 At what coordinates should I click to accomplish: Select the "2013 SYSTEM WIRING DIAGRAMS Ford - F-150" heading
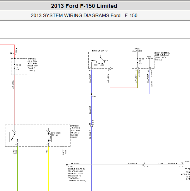pyautogui.click(x=84, y=15)
